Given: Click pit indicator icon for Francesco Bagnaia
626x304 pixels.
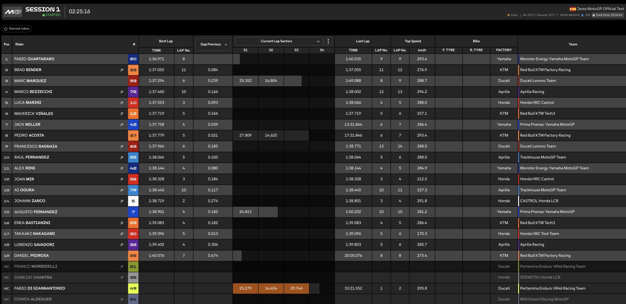Looking at the screenshot, I should (122, 146).
